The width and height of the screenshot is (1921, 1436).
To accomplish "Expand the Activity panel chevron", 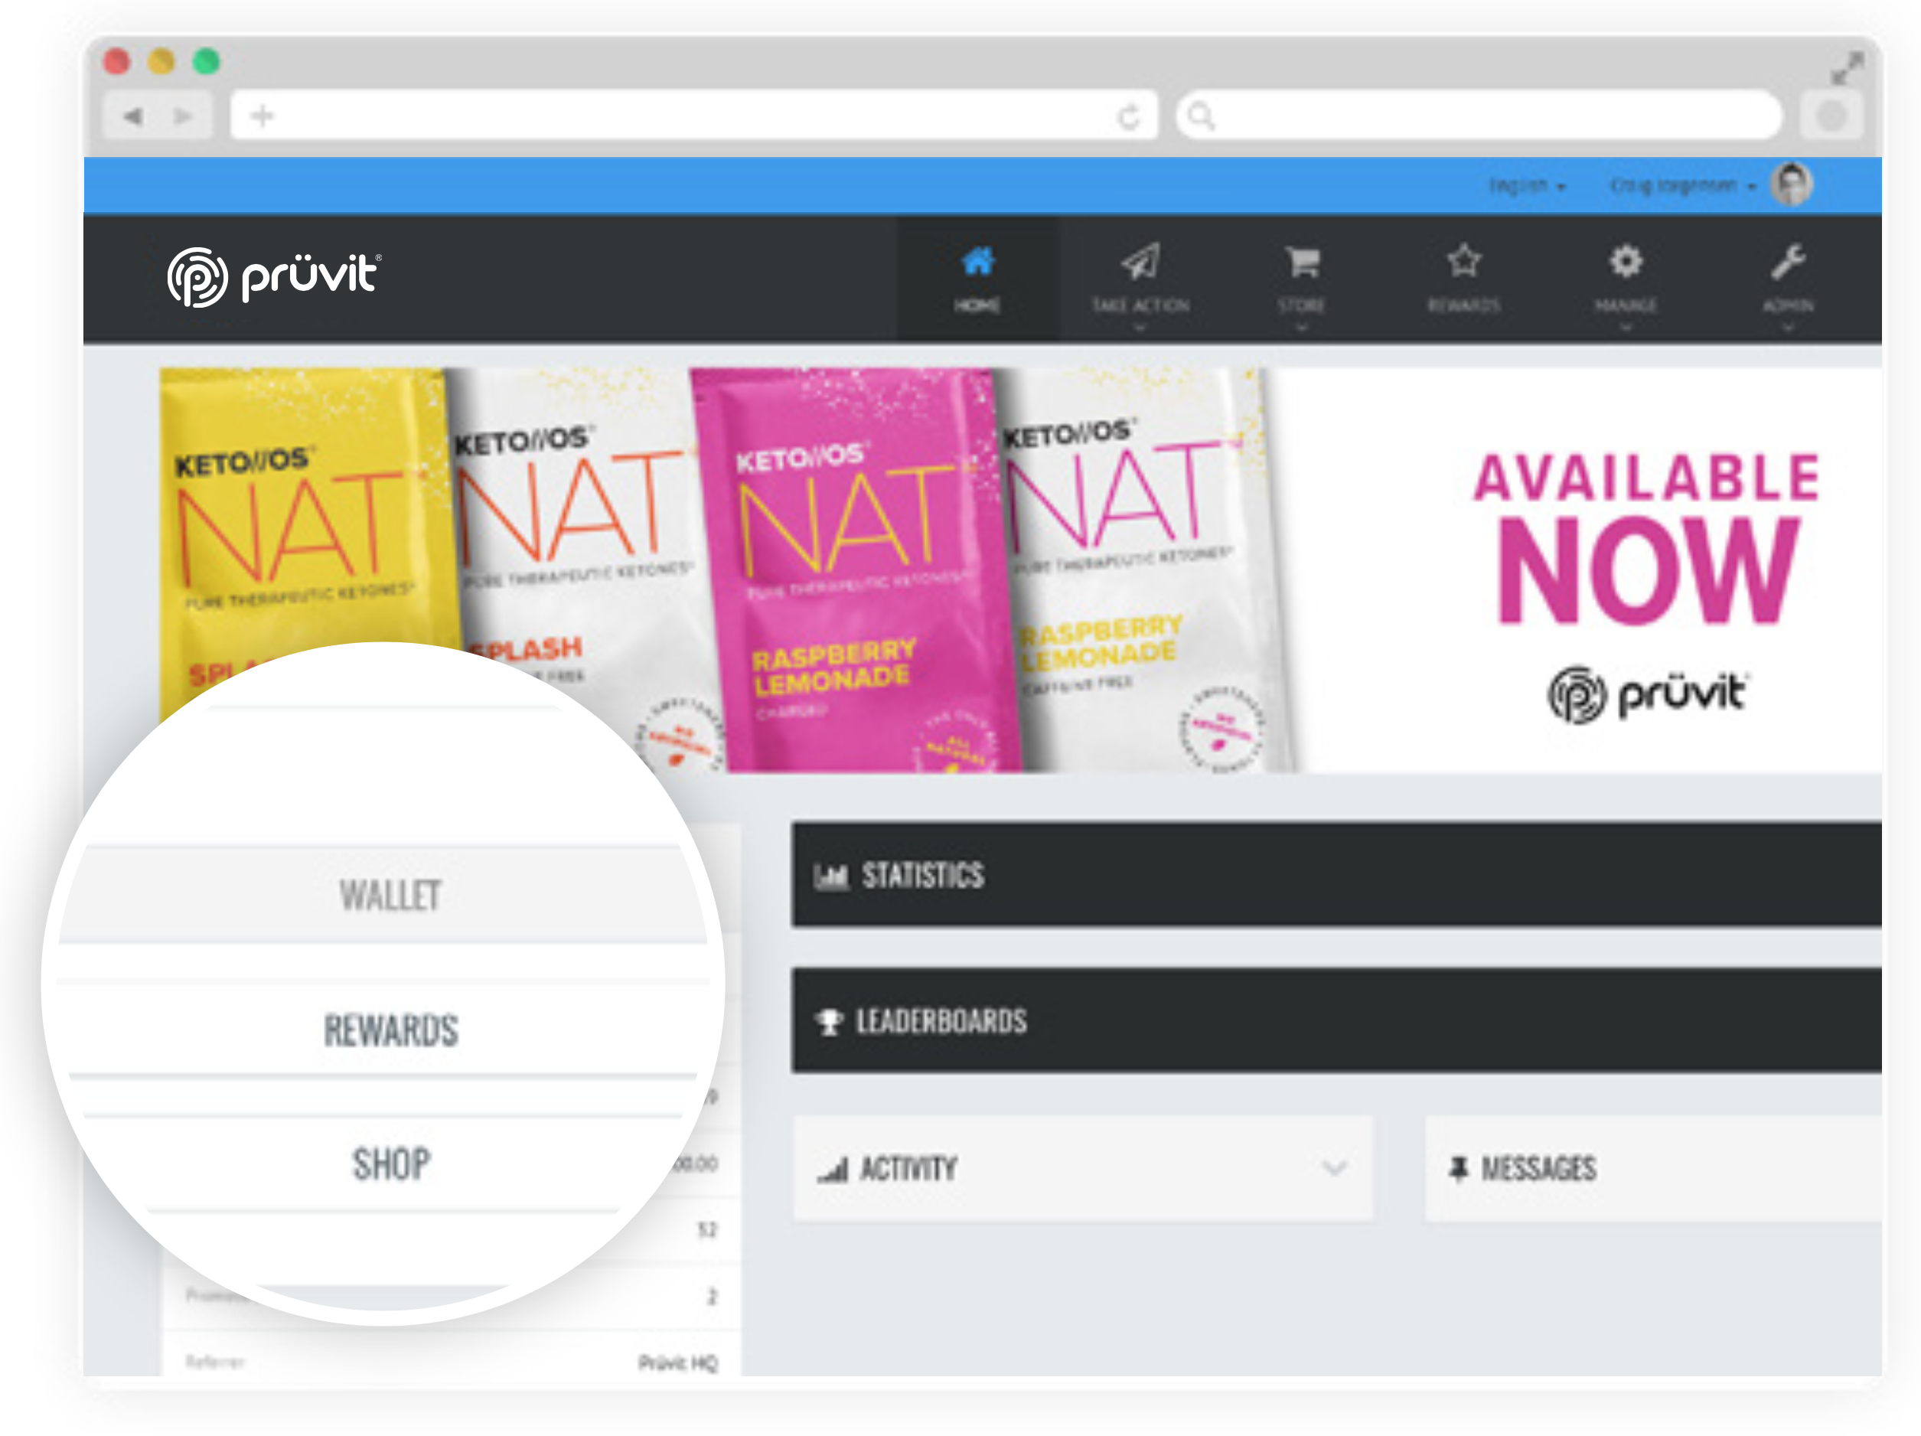I will (1335, 1168).
